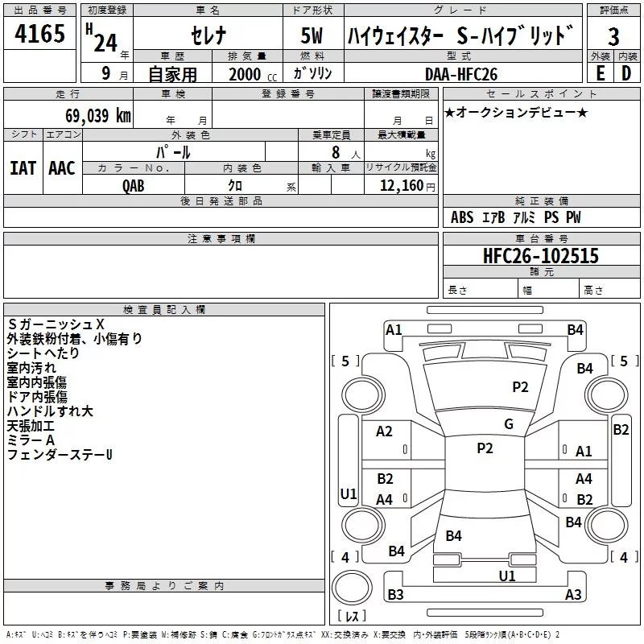Click the interior grade D
This screenshot has height=644, width=644.
(x=626, y=73)
